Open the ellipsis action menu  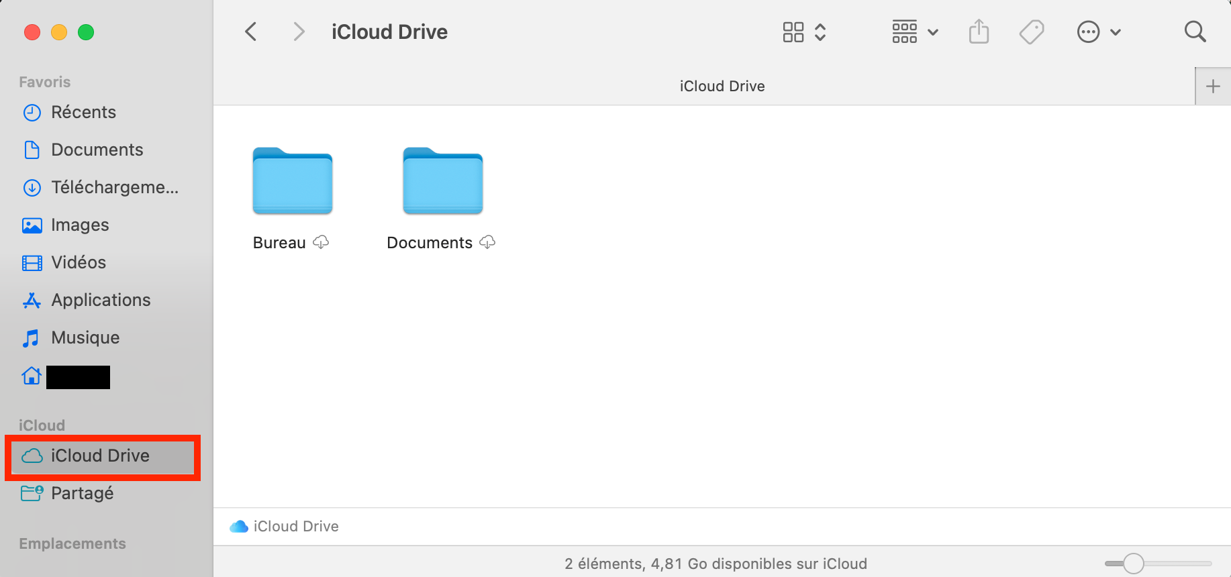tap(1089, 32)
